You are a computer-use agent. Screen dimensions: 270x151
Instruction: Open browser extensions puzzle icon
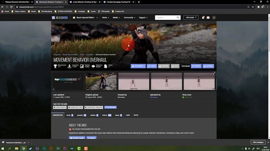click(x=259, y=7)
